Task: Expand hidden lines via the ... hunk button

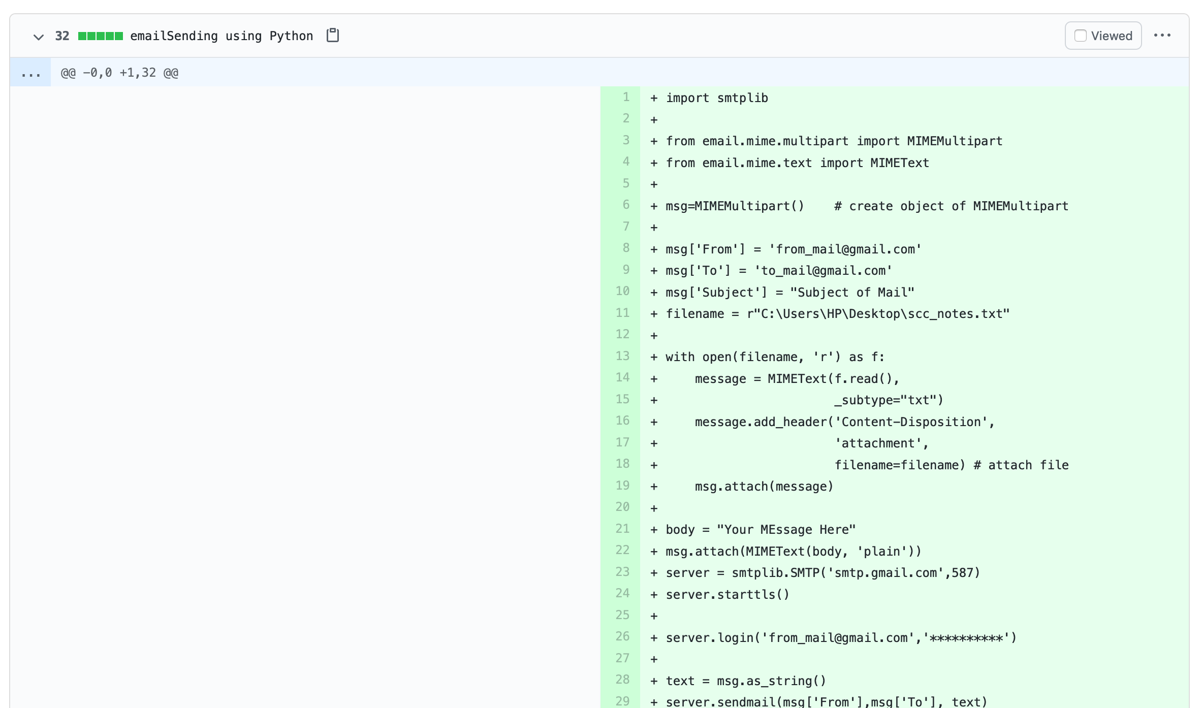Action: coord(30,73)
